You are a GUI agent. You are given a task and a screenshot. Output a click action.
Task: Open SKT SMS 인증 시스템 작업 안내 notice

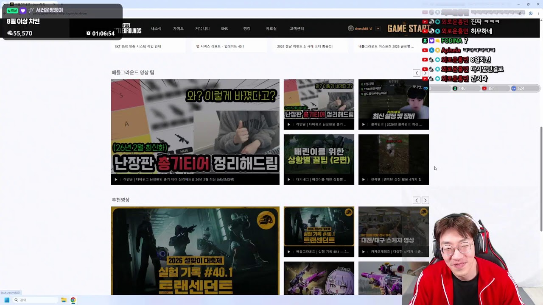click(138, 46)
